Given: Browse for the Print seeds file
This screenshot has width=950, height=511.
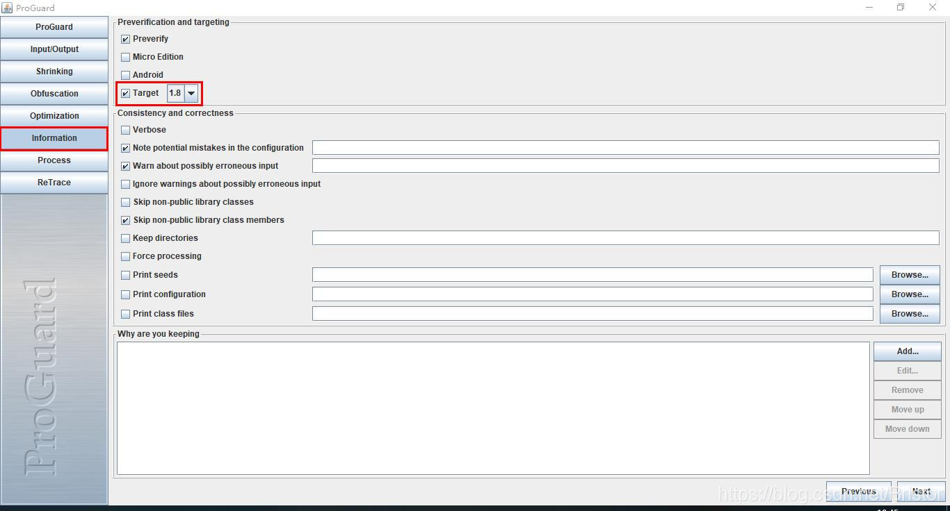Looking at the screenshot, I should click(910, 275).
